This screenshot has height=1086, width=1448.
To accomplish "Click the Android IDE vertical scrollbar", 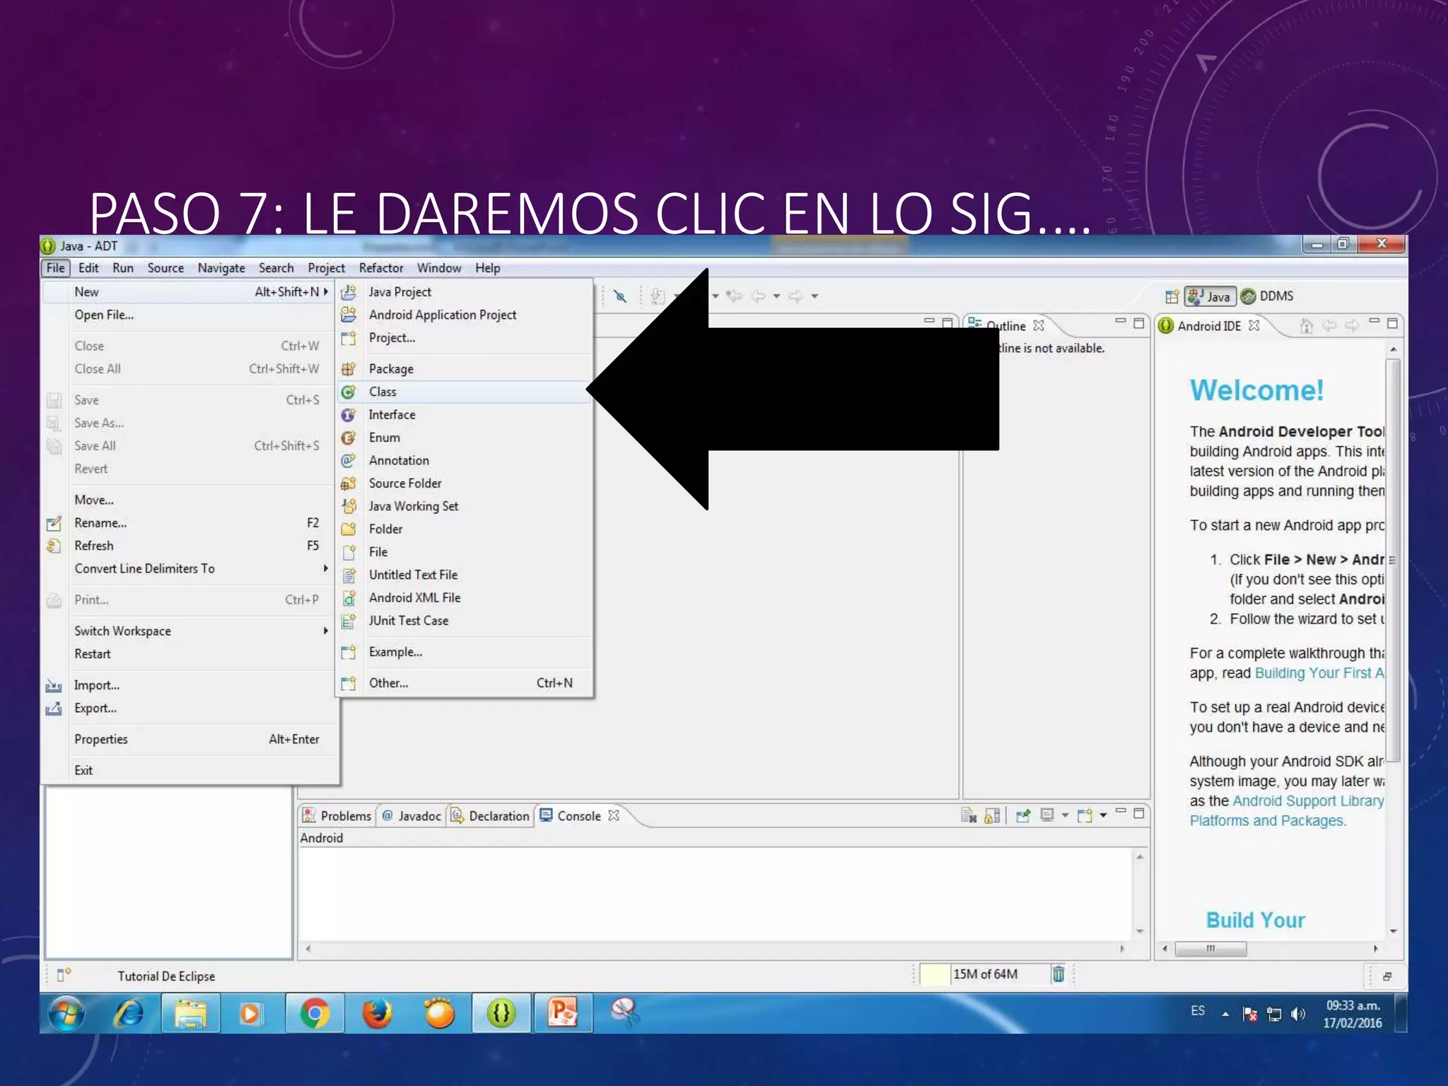I will pos(1393,561).
